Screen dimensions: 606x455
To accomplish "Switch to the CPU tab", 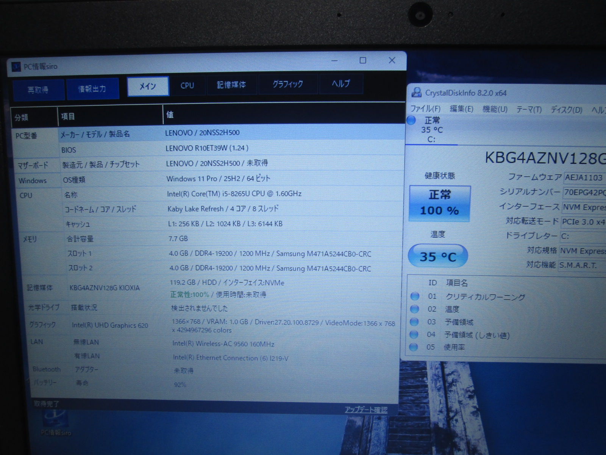I will [187, 85].
